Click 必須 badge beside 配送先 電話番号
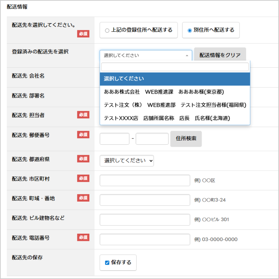Screen dimensions: 279x279 tap(83, 237)
